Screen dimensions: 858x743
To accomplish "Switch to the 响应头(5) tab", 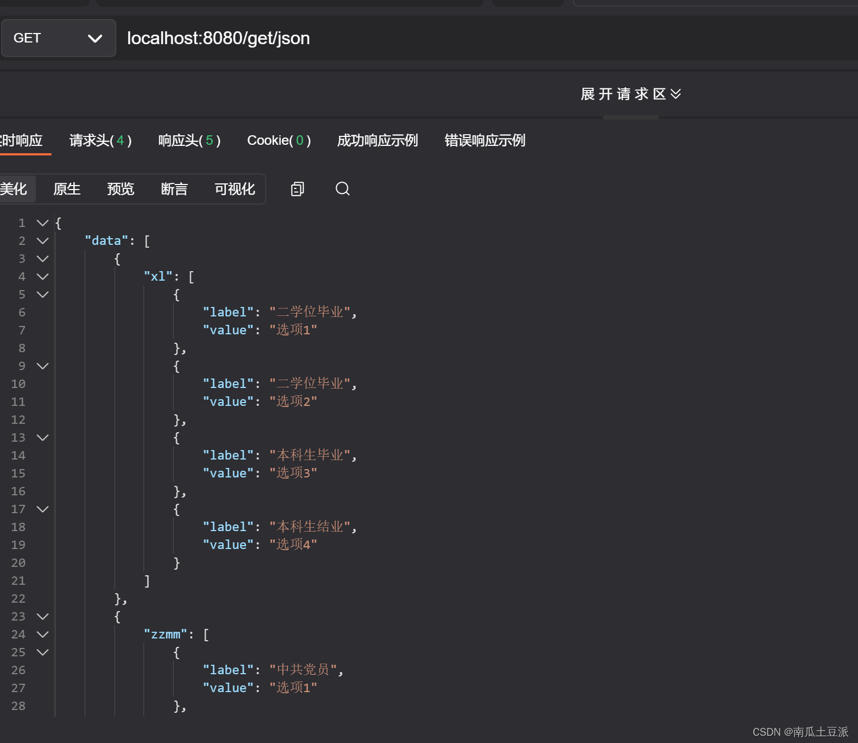I will [x=190, y=140].
